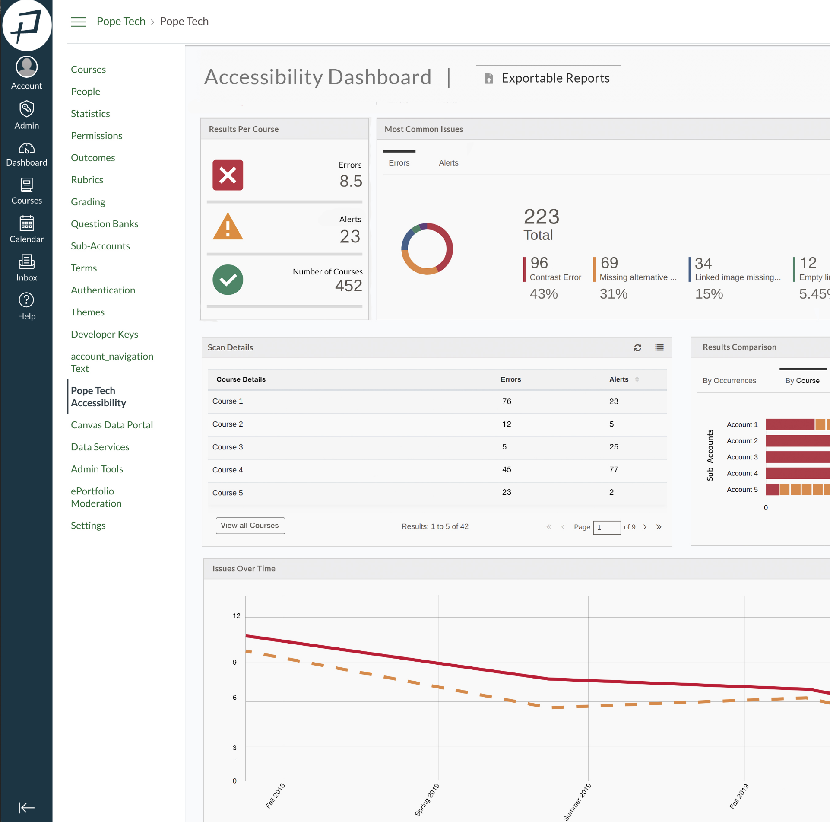Viewport: 830px width, 822px height.
Task: Click the page number input field
Action: tap(607, 527)
